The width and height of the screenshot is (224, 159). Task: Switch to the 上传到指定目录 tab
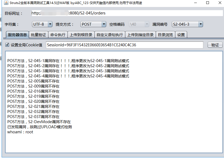pos(140,35)
